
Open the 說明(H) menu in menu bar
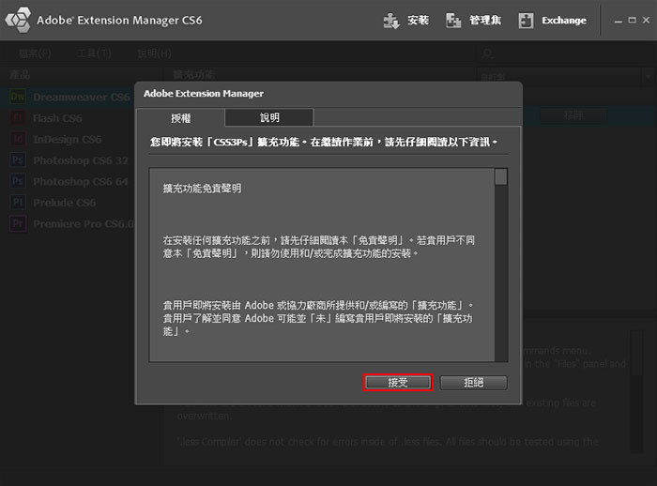coord(154,53)
